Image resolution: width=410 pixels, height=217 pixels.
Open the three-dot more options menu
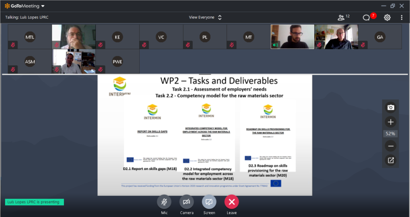(x=402, y=17)
